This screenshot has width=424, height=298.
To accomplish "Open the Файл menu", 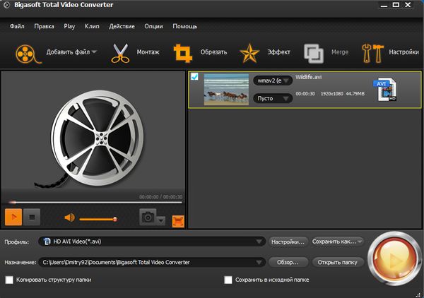I will 18,26.
